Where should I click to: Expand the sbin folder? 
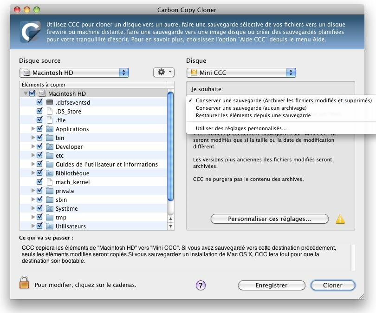pyautogui.click(x=33, y=200)
